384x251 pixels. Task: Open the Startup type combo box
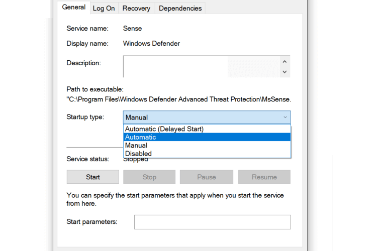pyautogui.click(x=207, y=117)
